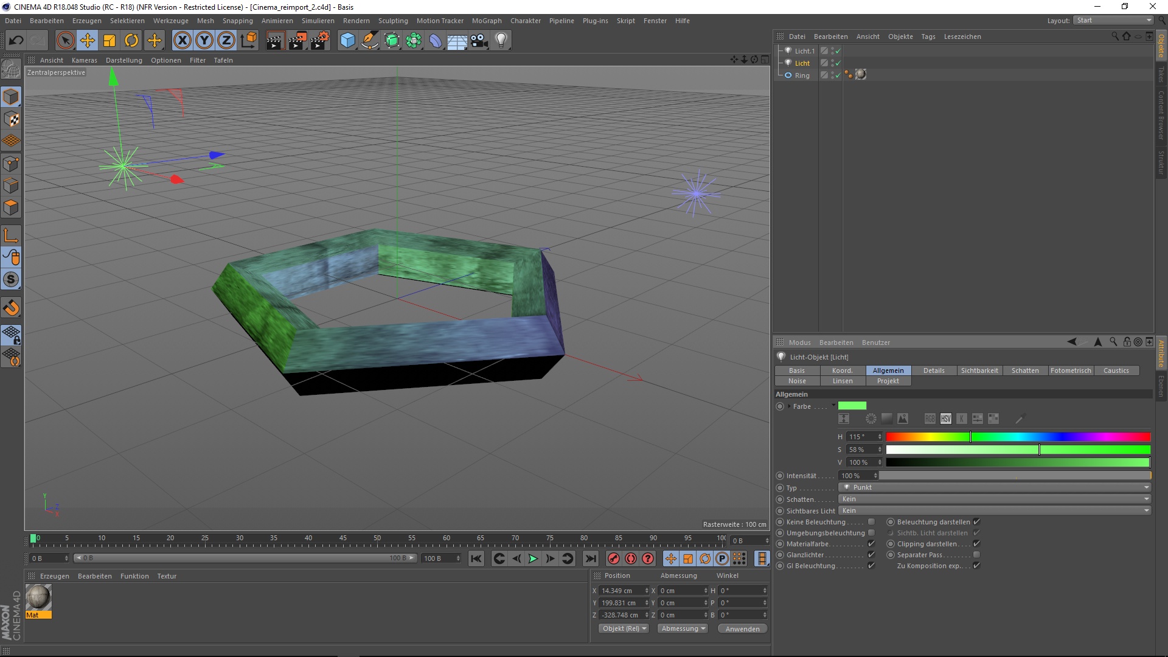Open the Sichtbarkeit tab
The image size is (1168, 657).
point(979,370)
